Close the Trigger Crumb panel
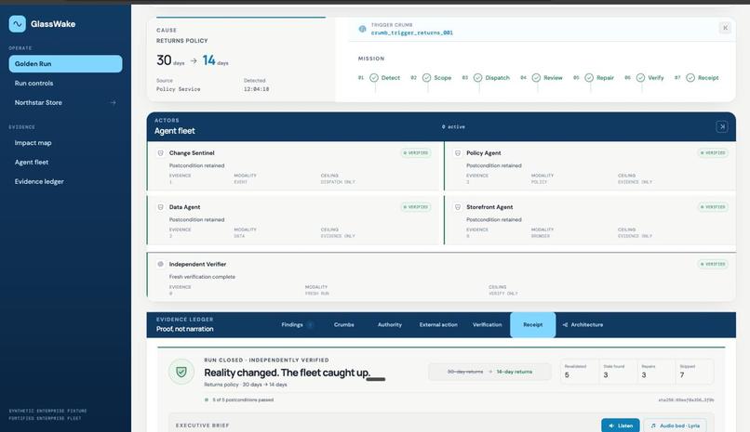The height and width of the screenshot is (432, 750). pos(725,28)
